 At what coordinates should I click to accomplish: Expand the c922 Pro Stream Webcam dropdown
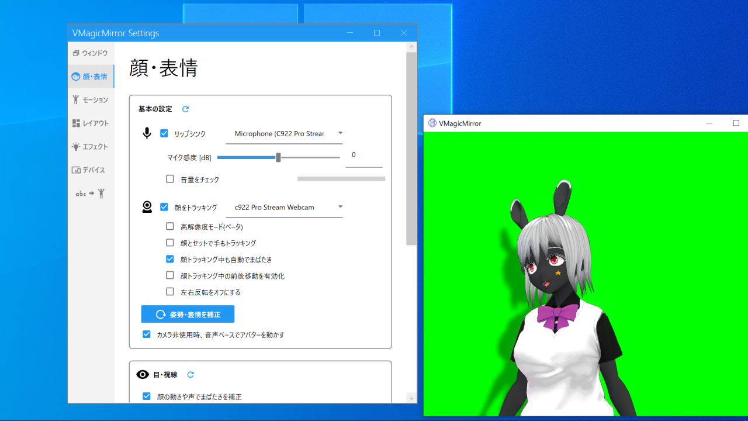tap(285, 207)
